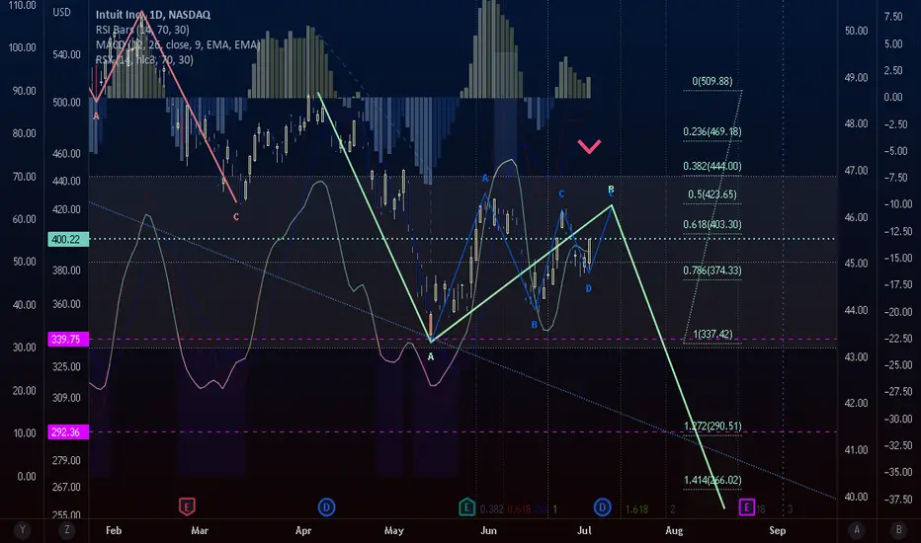Select the RSX indicator legend
The image size is (921, 543).
pyautogui.click(x=144, y=59)
